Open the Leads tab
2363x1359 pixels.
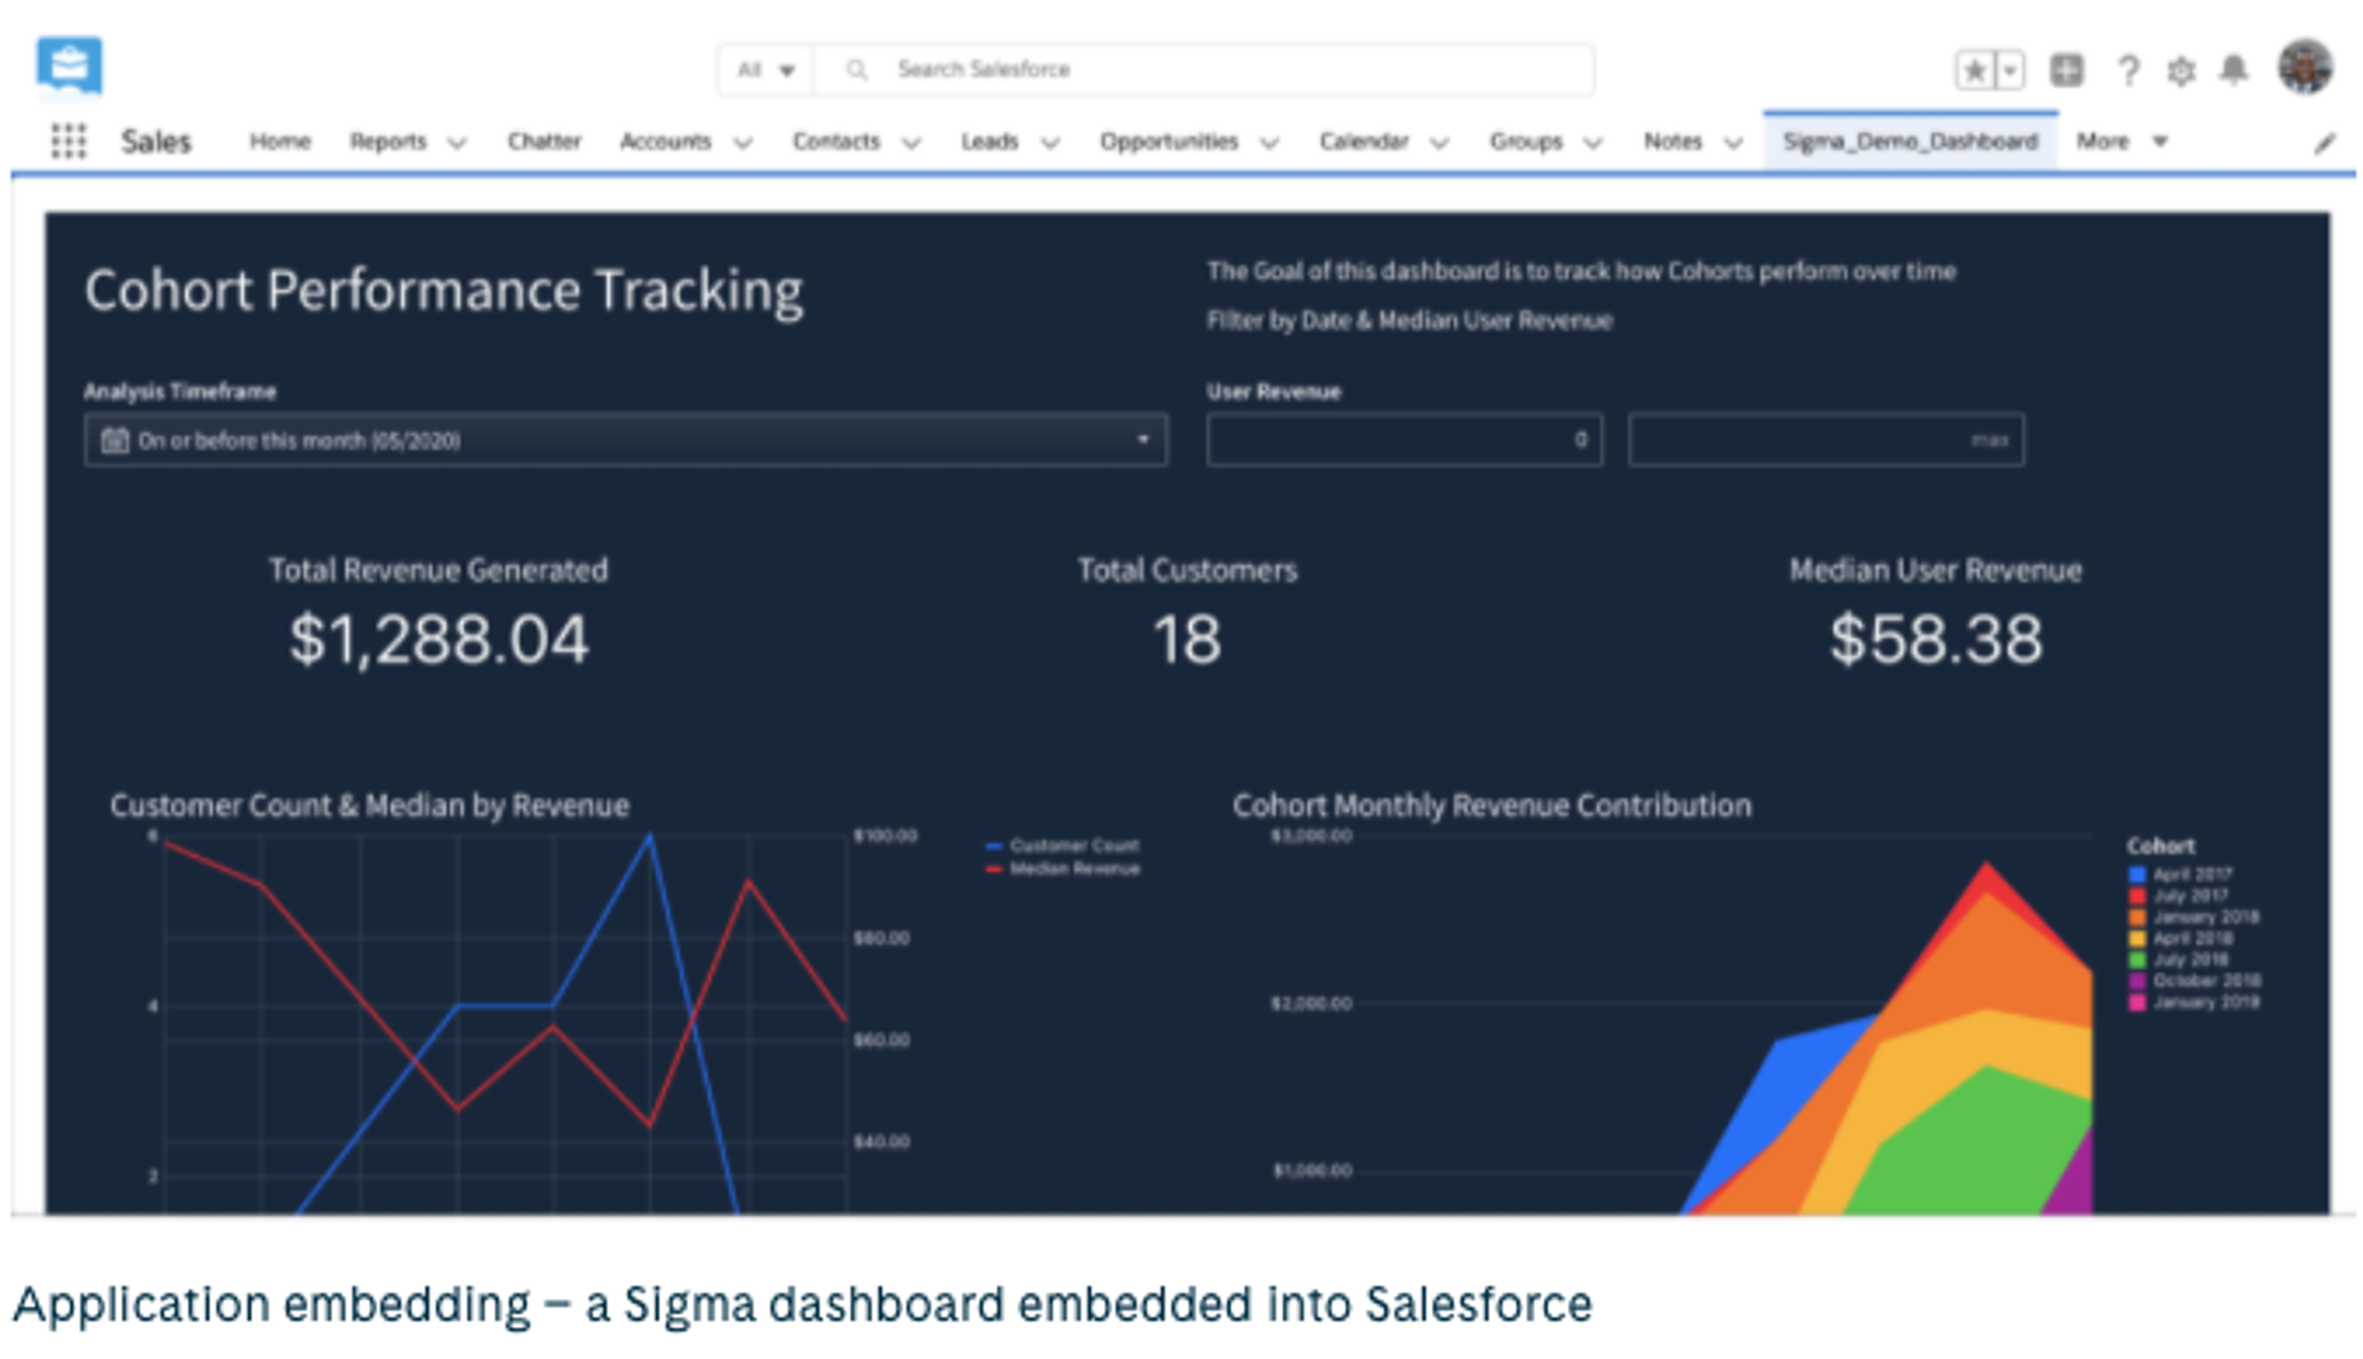(x=990, y=141)
